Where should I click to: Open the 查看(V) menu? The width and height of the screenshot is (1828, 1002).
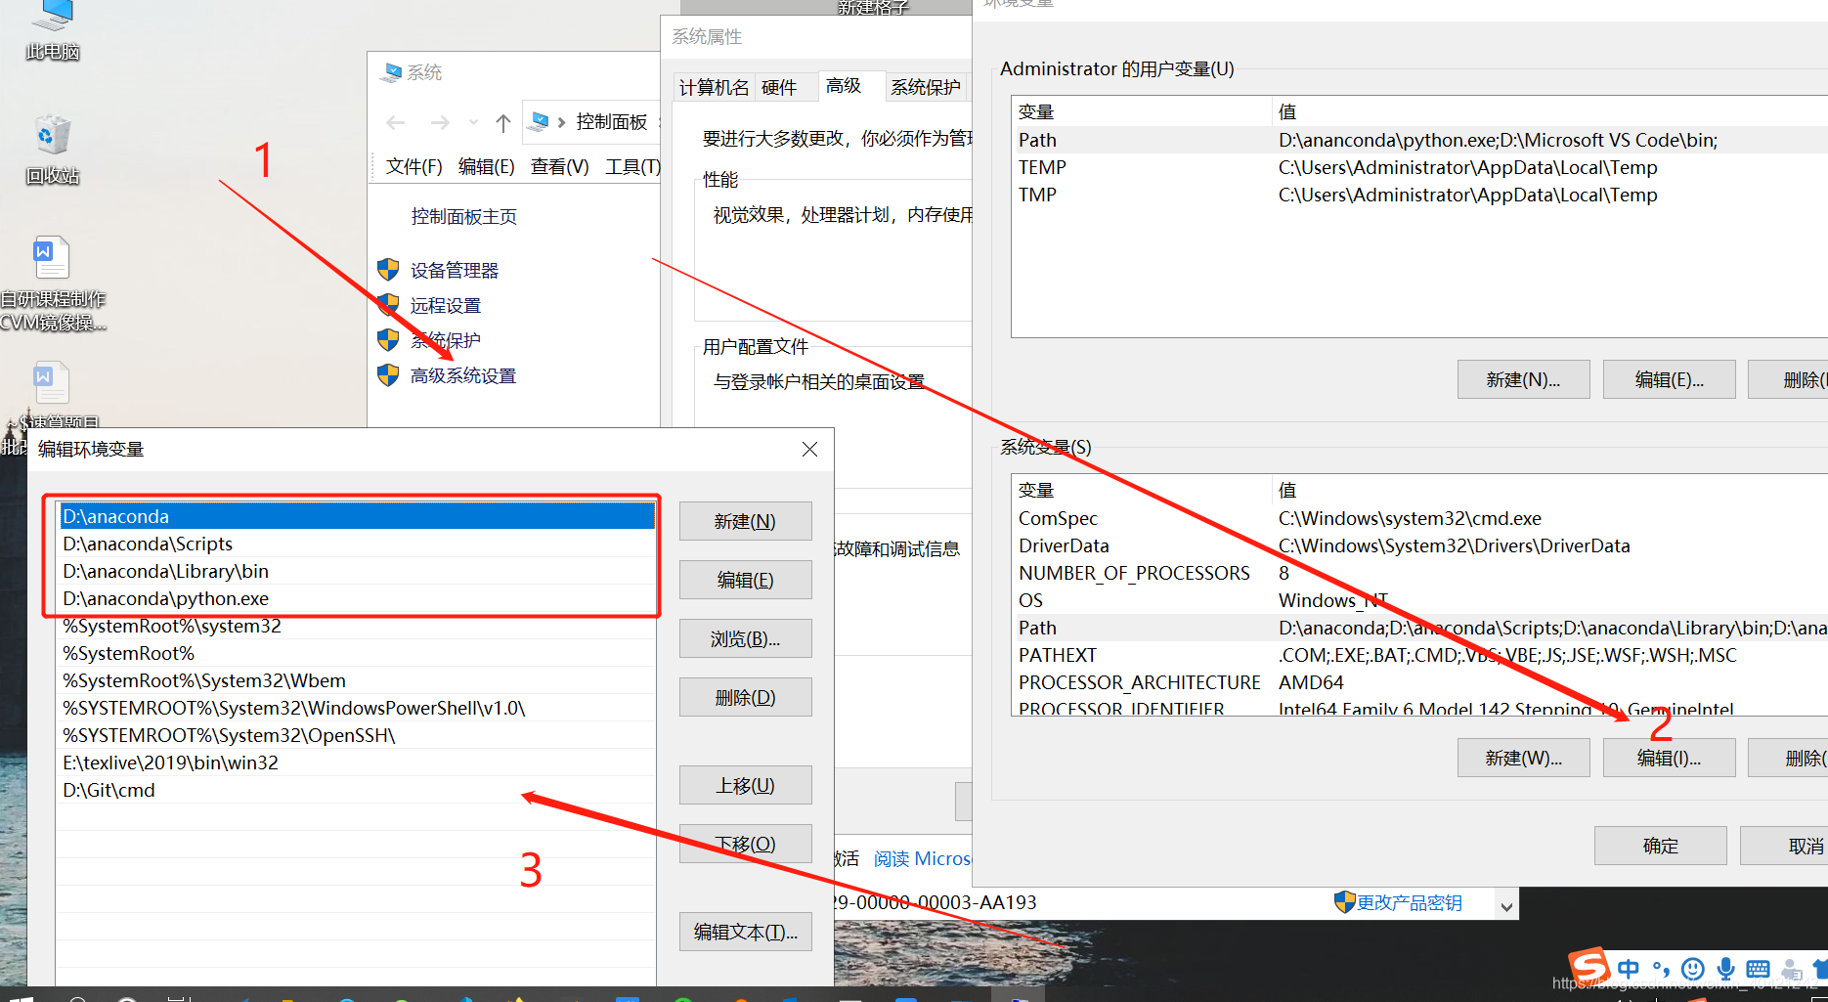coord(558,166)
